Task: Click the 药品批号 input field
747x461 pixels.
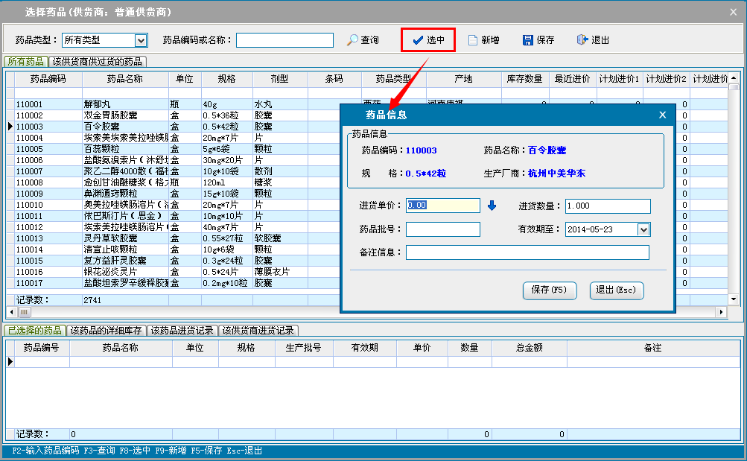Action: click(x=443, y=229)
